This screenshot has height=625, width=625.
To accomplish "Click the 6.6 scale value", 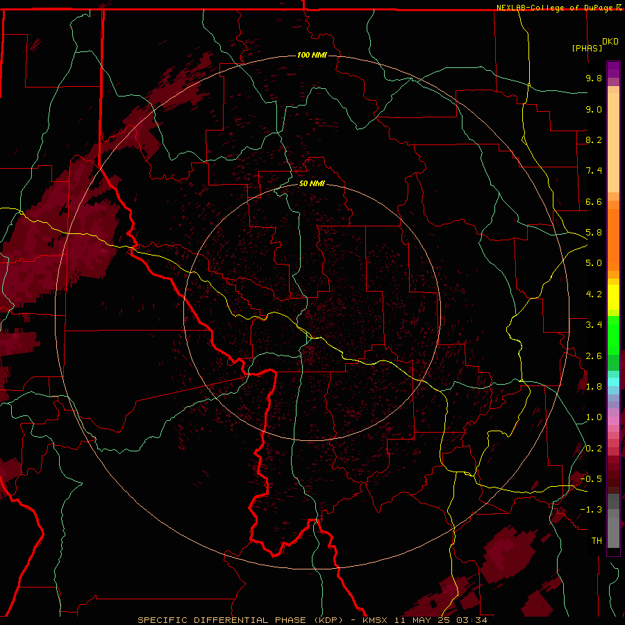I will click(x=594, y=201).
